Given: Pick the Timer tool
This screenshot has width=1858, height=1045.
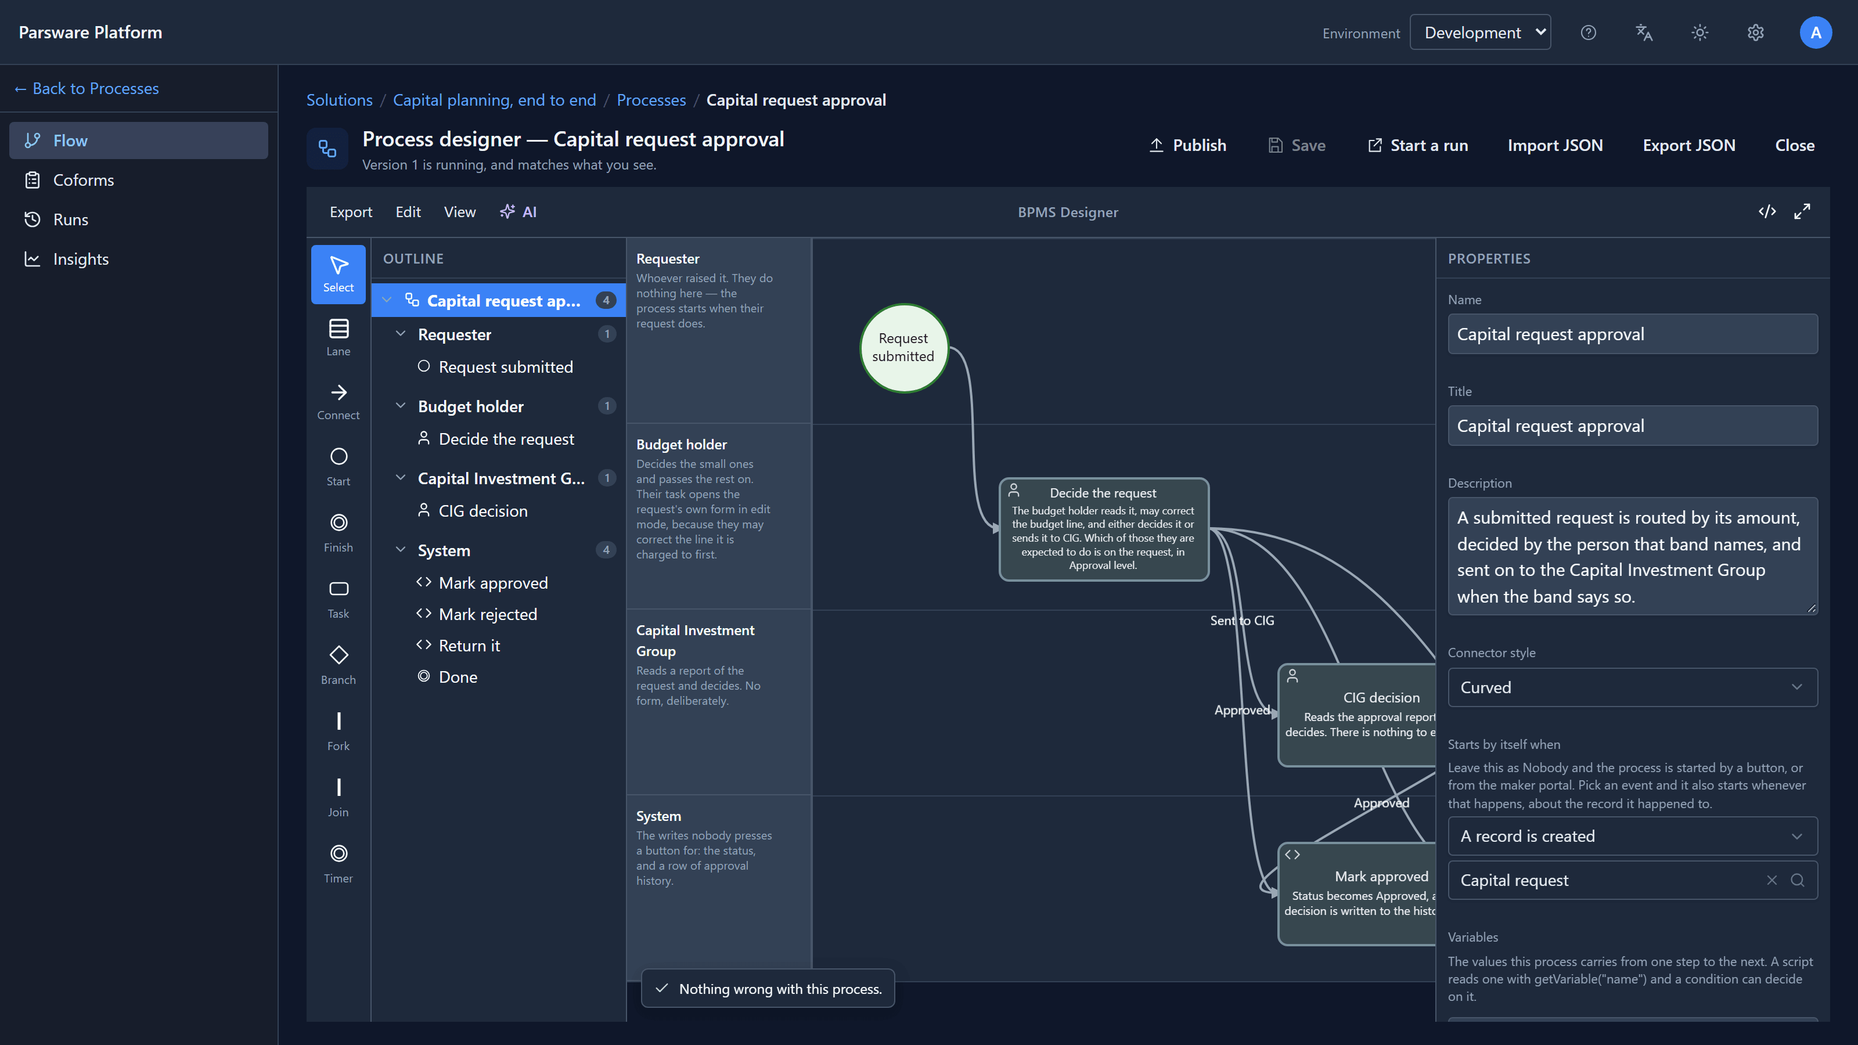Looking at the screenshot, I should [339, 864].
